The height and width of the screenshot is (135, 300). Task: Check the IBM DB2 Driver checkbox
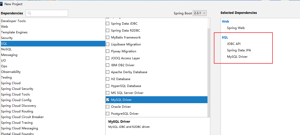(x=107, y=65)
